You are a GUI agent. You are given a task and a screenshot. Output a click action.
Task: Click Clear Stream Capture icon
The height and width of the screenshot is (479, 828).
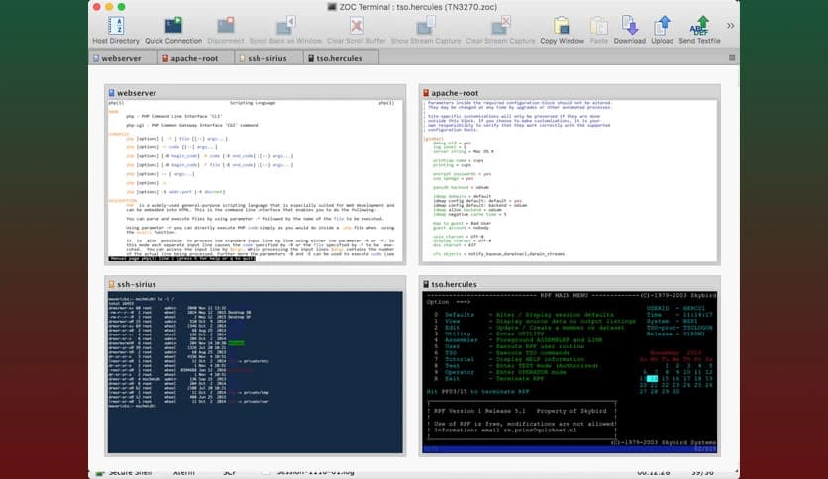[500, 26]
